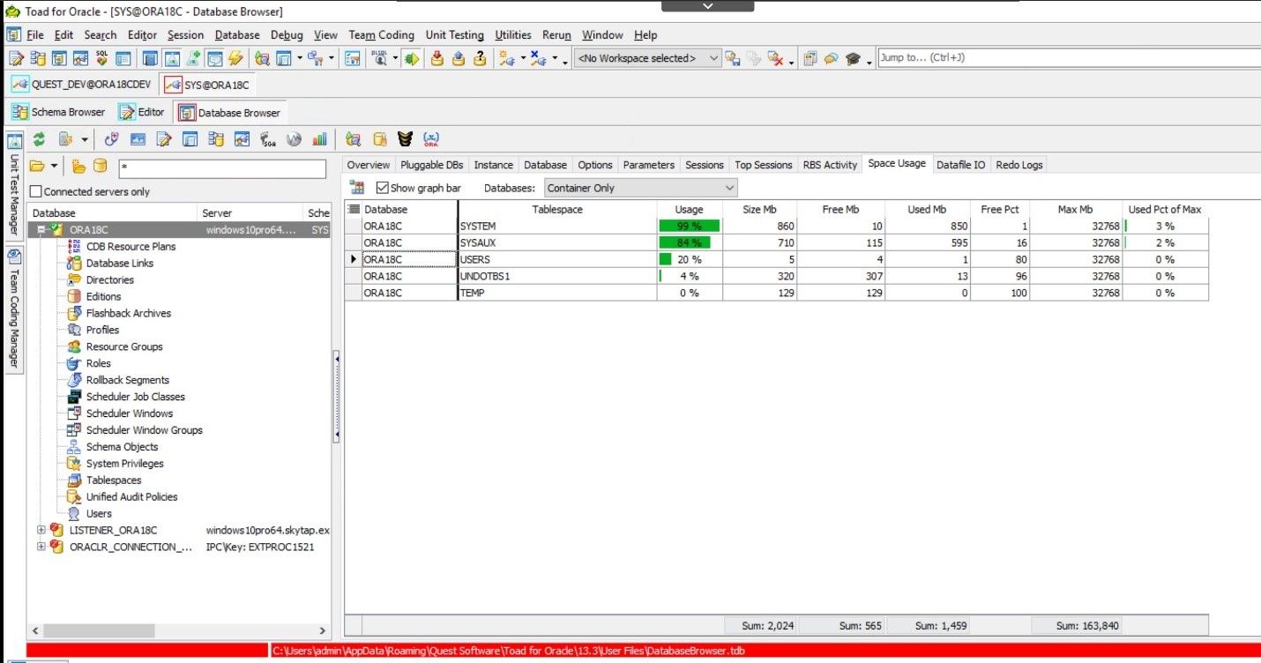This screenshot has width=1261, height=663.
Task: Click the column chooser icon in grid header
Action: point(354,210)
